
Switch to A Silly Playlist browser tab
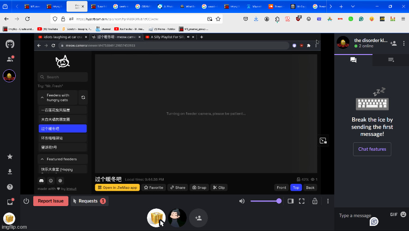point(168,37)
